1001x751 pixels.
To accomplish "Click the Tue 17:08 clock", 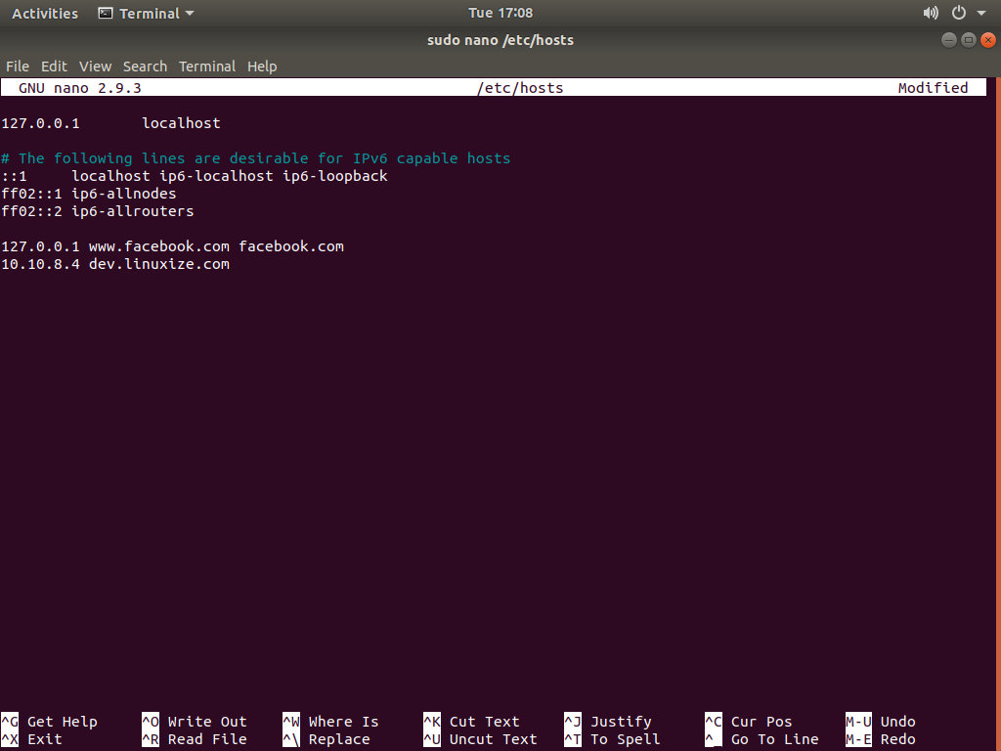I will tap(500, 13).
